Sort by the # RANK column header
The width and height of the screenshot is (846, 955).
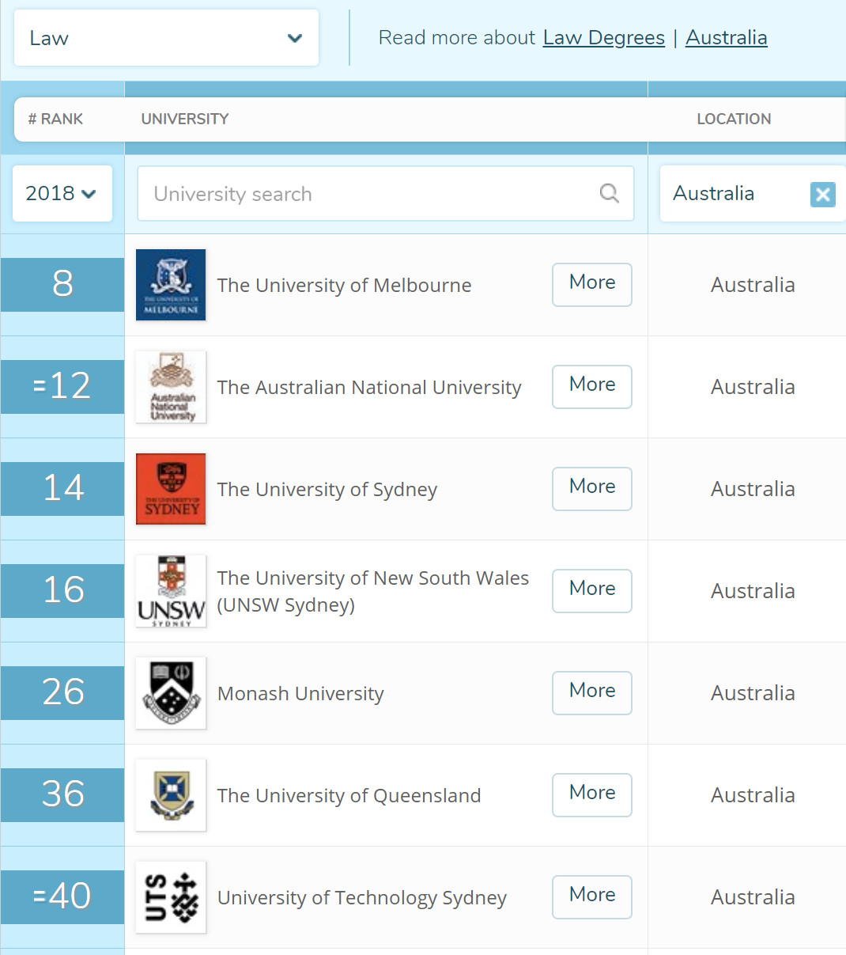[55, 119]
